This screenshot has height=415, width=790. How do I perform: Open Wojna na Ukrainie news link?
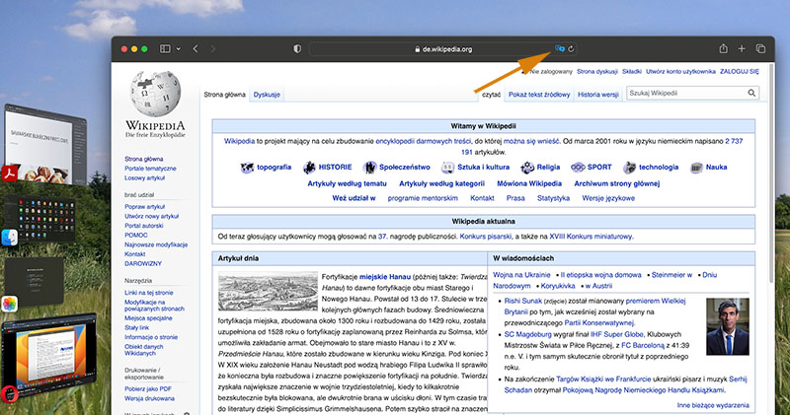coord(521,275)
